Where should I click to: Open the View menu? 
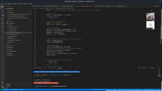pos(15,4)
